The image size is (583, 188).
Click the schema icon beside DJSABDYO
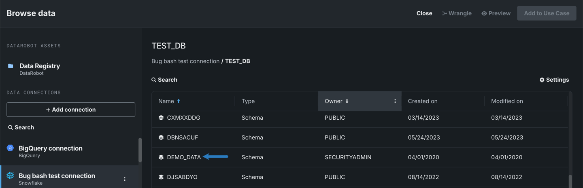pyautogui.click(x=161, y=177)
